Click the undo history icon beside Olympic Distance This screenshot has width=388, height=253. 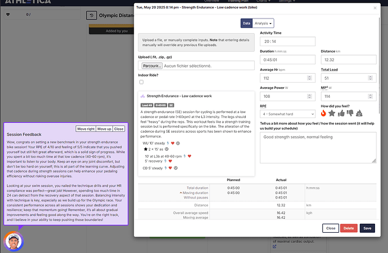pyautogui.click(x=91, y=15)
